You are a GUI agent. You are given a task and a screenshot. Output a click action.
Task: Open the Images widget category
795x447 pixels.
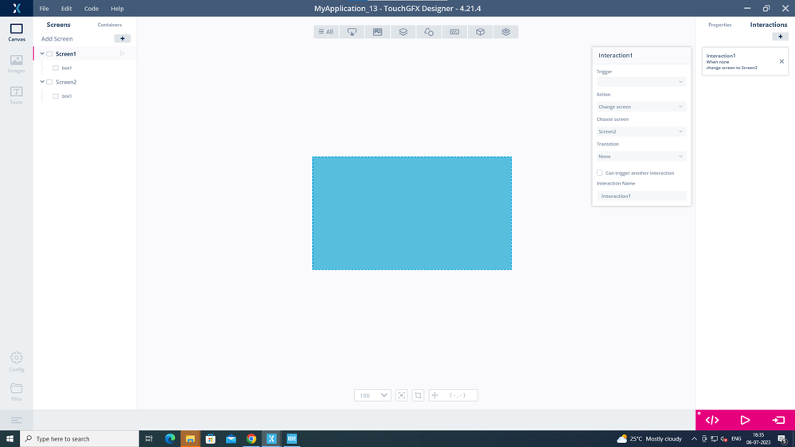coord(377,32)
